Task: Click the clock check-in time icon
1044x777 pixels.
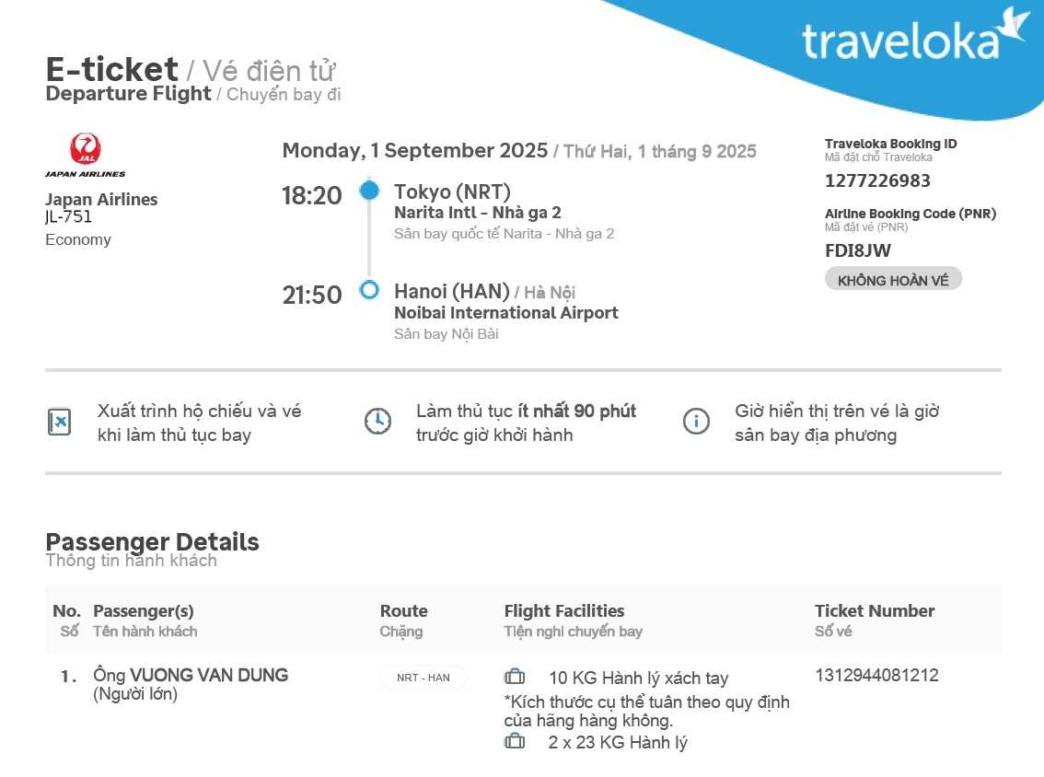Action: (377, 422)
